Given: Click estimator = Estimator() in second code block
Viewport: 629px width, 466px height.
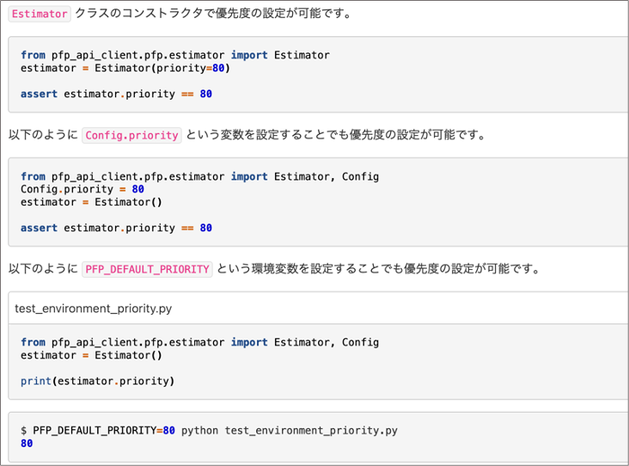Looking at the screenshot, I should [x=91, y=202].
